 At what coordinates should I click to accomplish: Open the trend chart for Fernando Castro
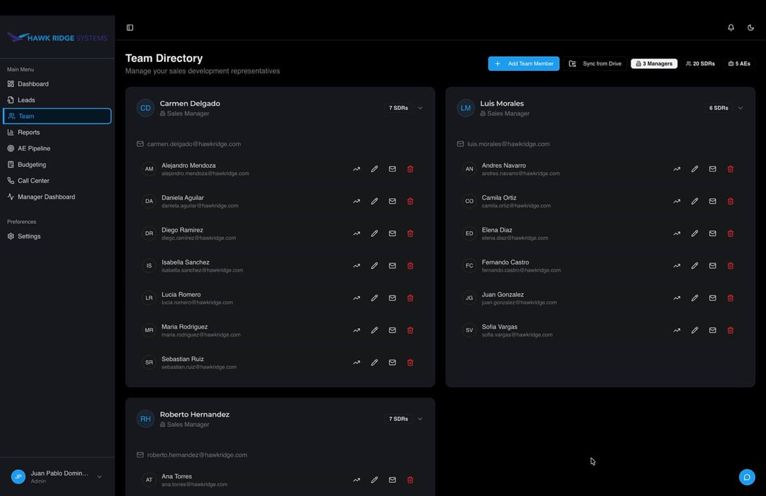coord(677,266)
